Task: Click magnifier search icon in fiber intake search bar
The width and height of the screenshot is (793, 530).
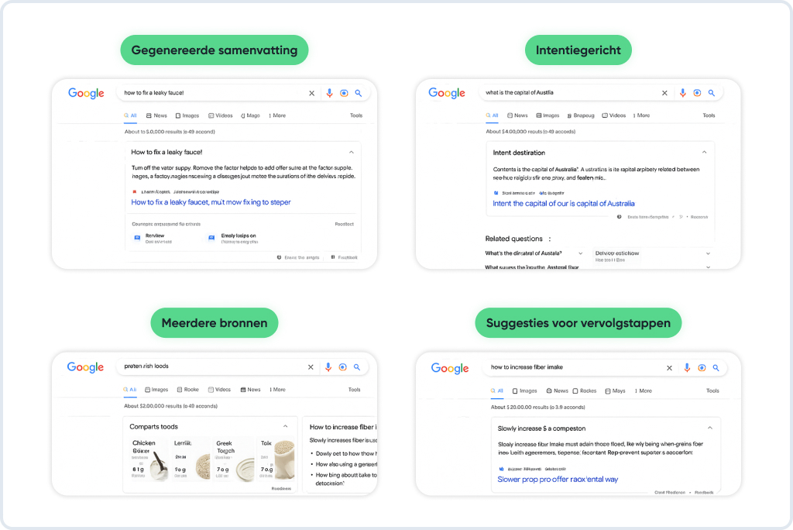Action: pos(716,368)
